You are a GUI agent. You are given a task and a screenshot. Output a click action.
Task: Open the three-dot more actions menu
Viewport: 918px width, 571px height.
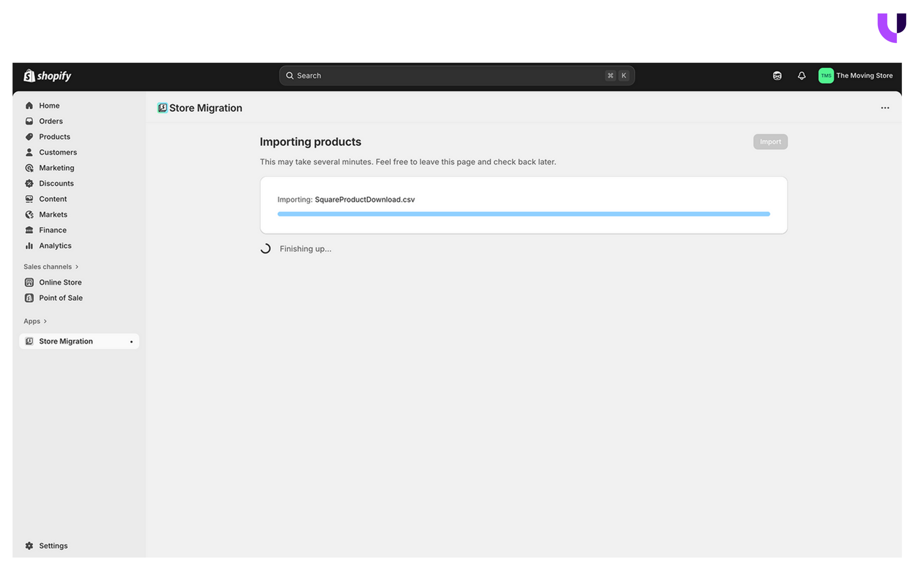click(x=884, y=108)
